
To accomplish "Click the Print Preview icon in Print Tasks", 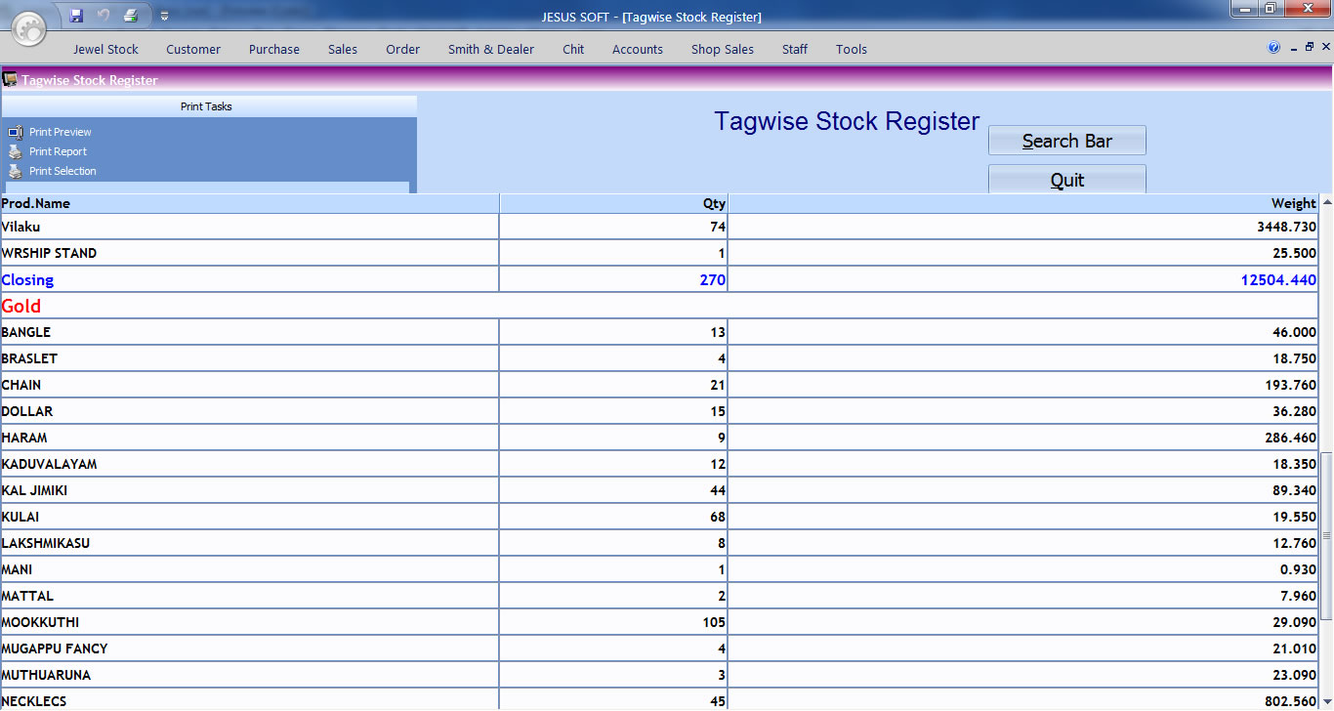I will point(15,133).
